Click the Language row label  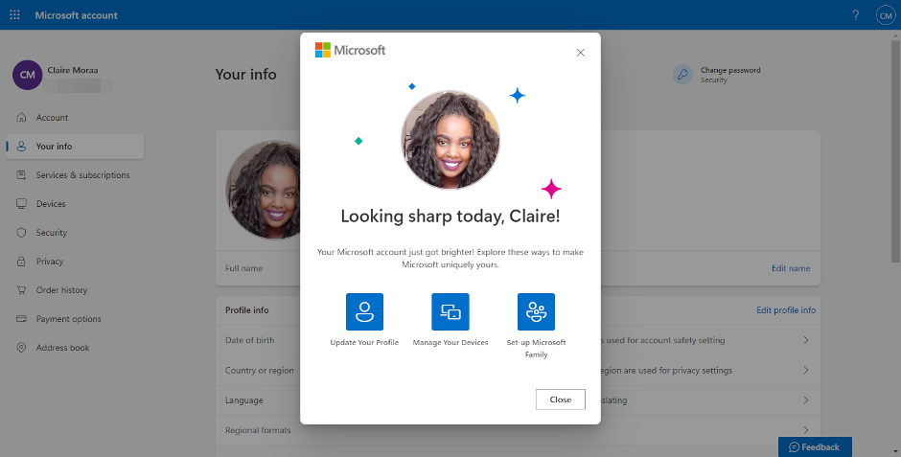tap(243, 400)
